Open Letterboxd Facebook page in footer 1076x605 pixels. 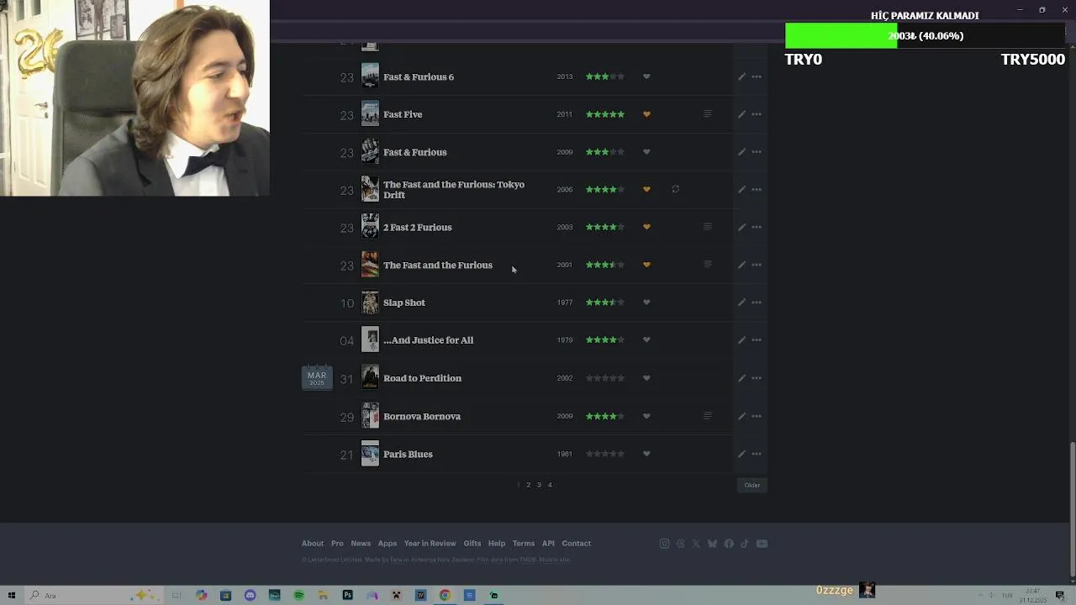click(729, 544)
